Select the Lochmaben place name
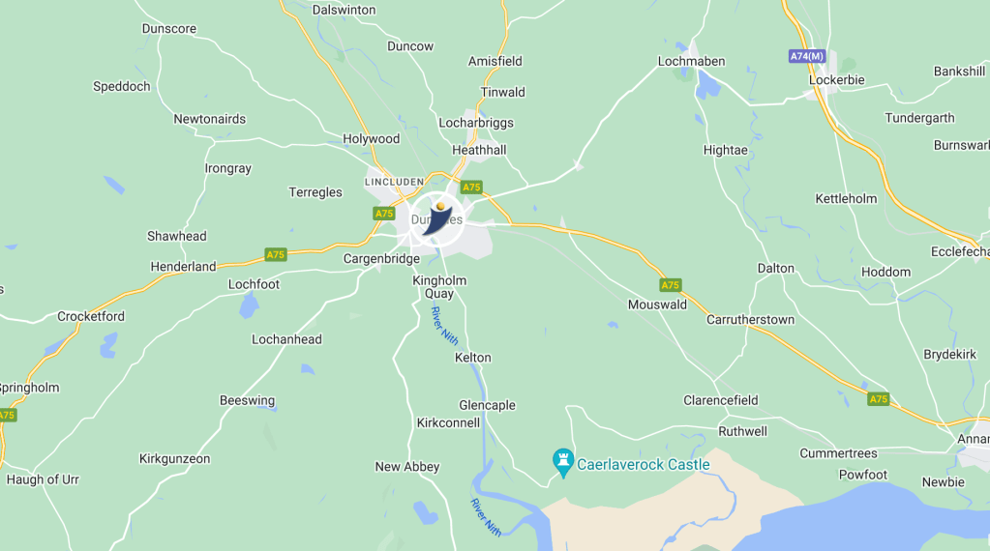990x551 pixels. pos(691,61)
